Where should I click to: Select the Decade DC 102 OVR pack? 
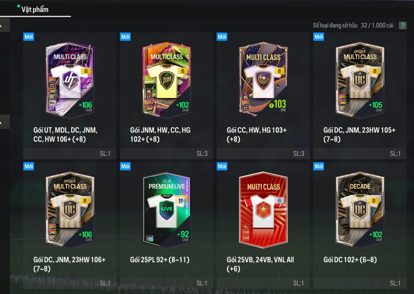360,209
